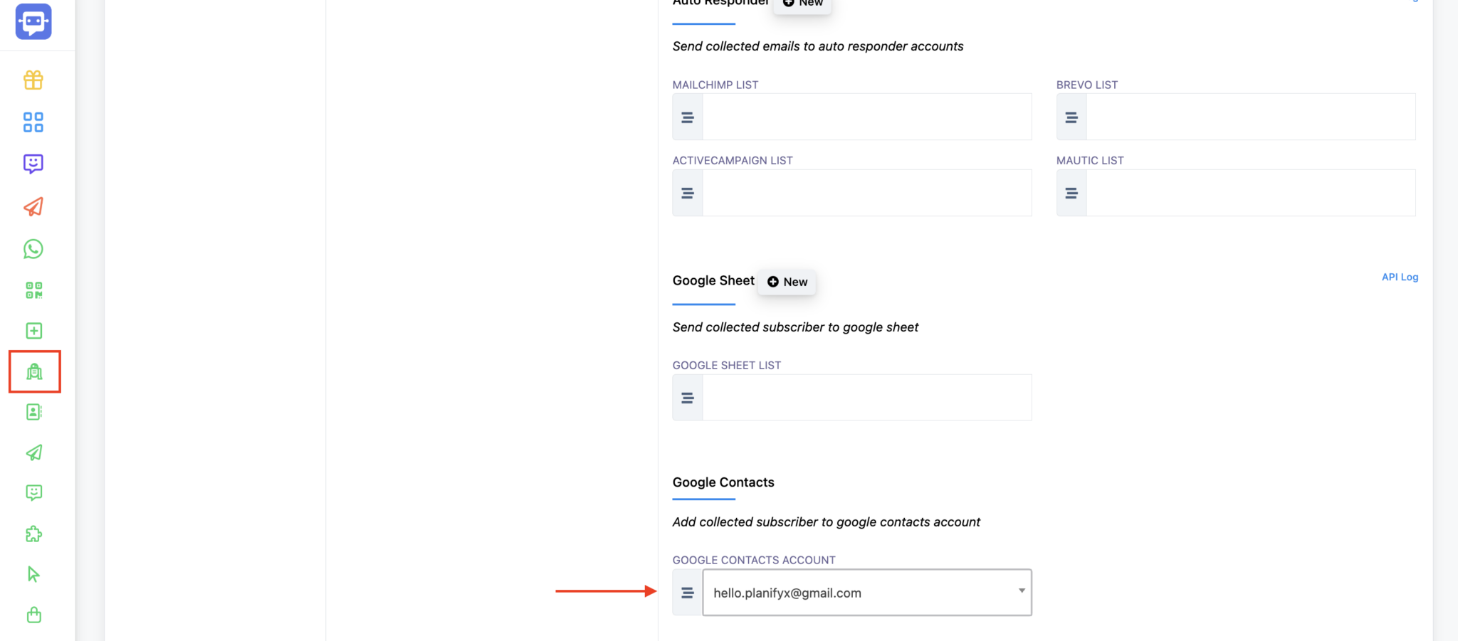Viewport: 1458px width, 641px height.
Task: Open the green robot bot manager icon
Action: pyautogui.click(x=34, y=371)
